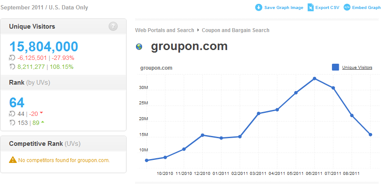Click the Unique Visitors legend link

[357, 68]
